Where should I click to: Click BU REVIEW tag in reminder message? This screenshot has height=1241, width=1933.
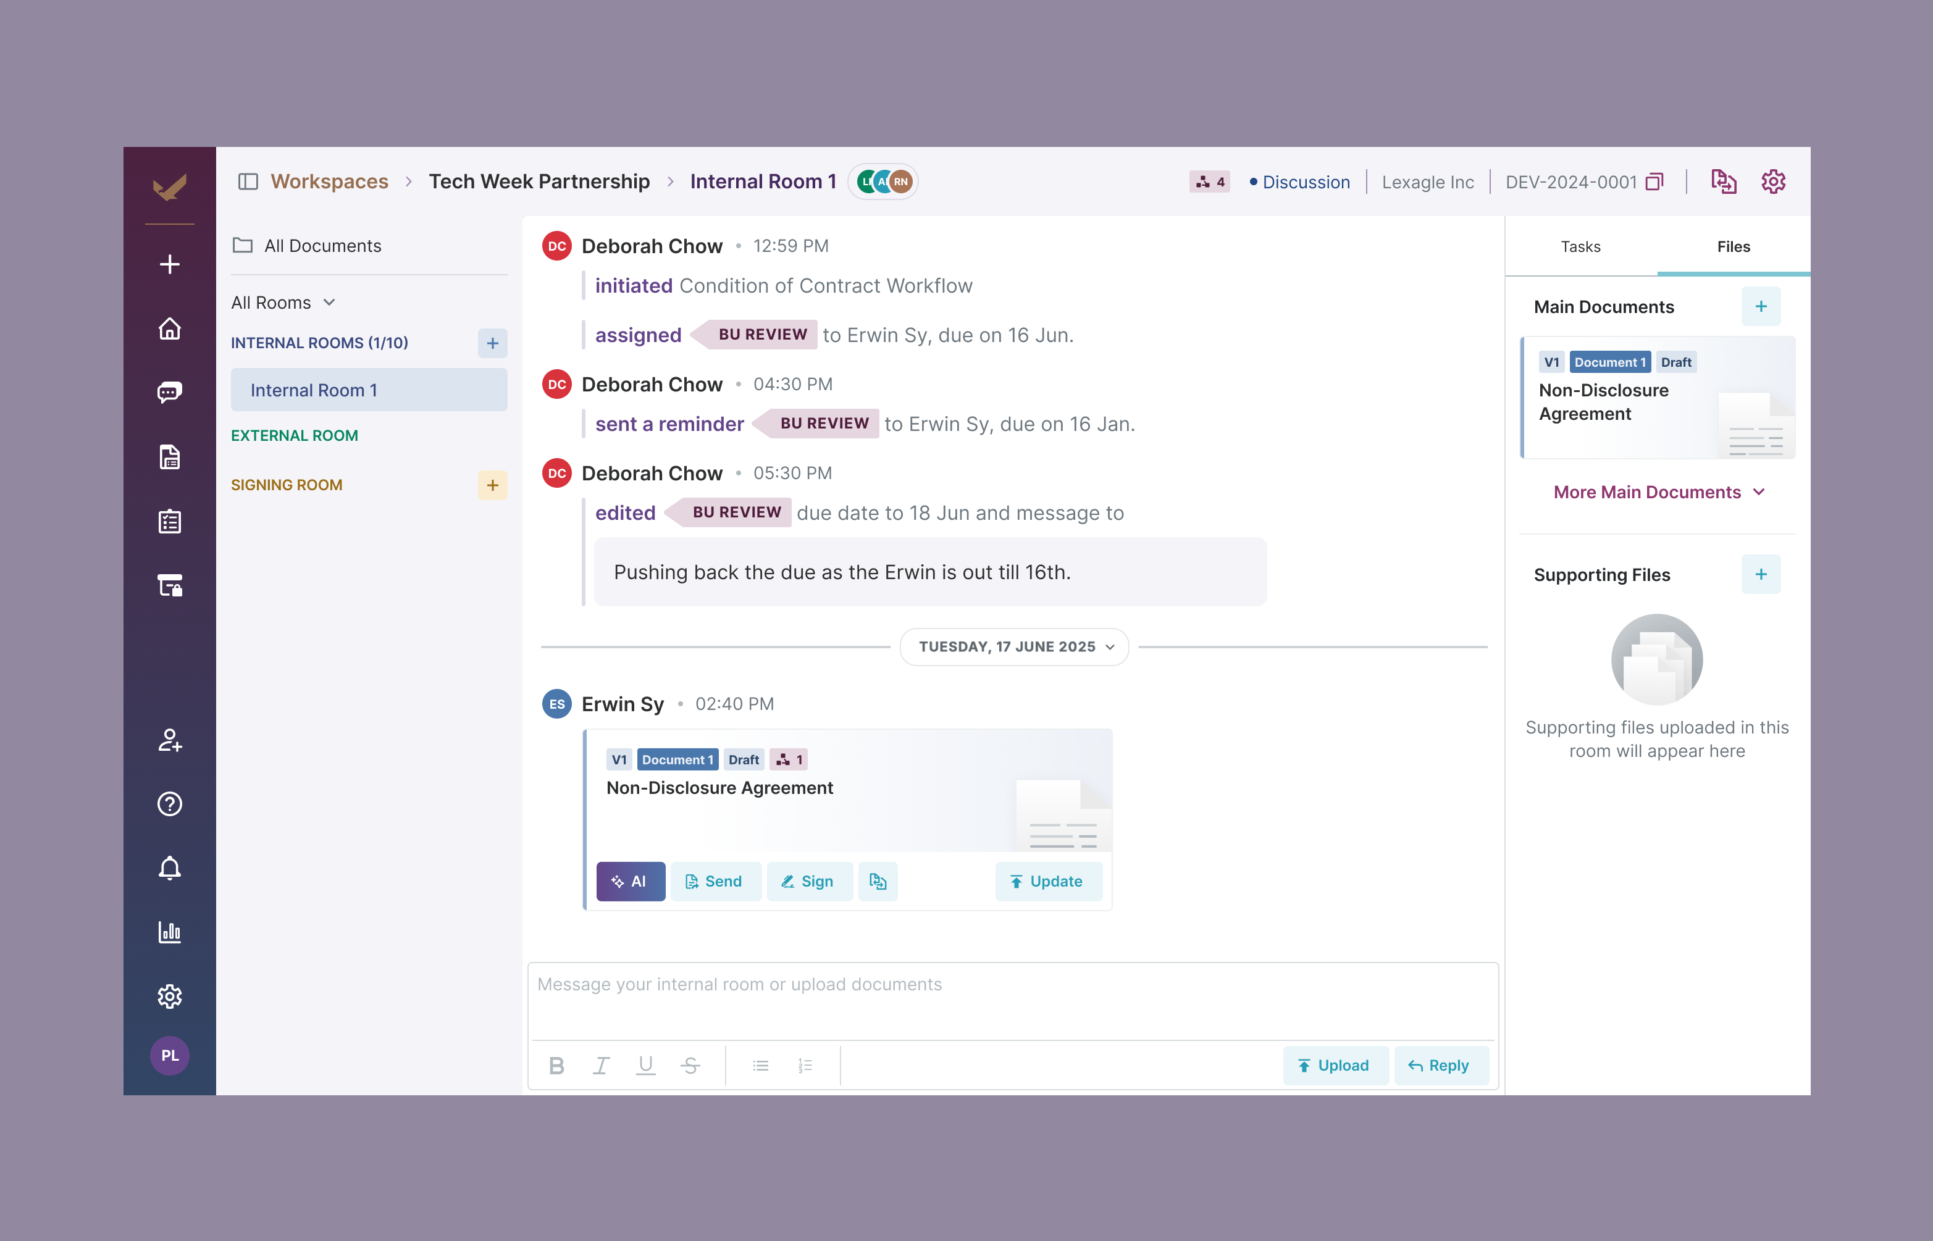[x=816, y=423]
